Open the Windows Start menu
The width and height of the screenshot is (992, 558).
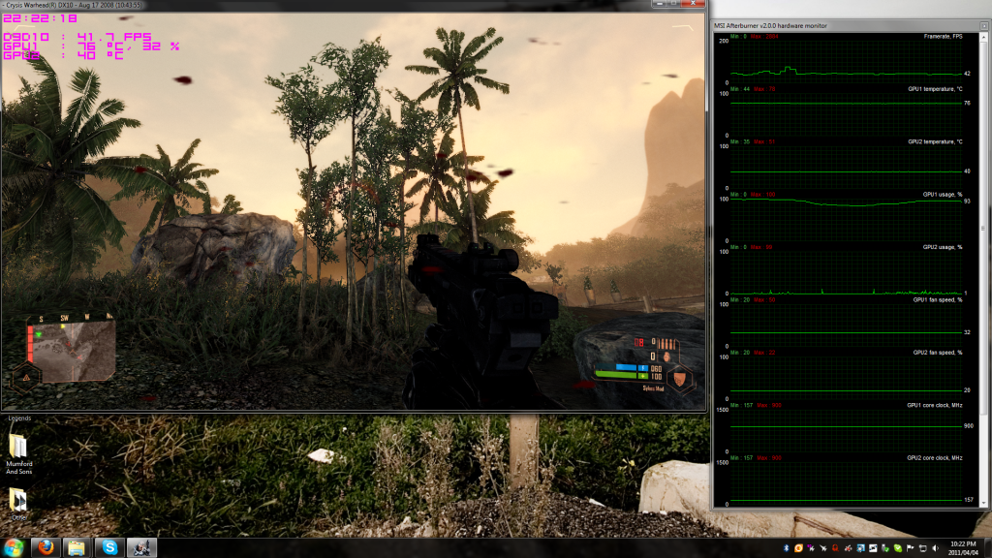click(13, 547)
